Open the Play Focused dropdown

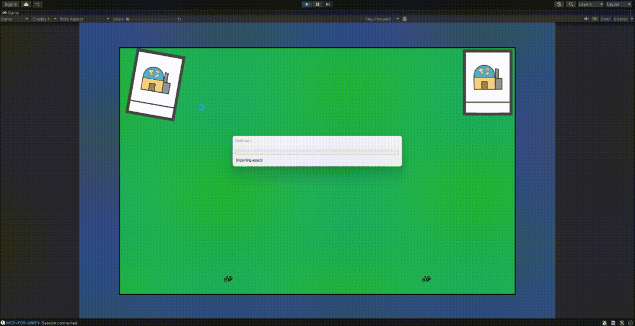pyautogui.click(x=382, y=19)
